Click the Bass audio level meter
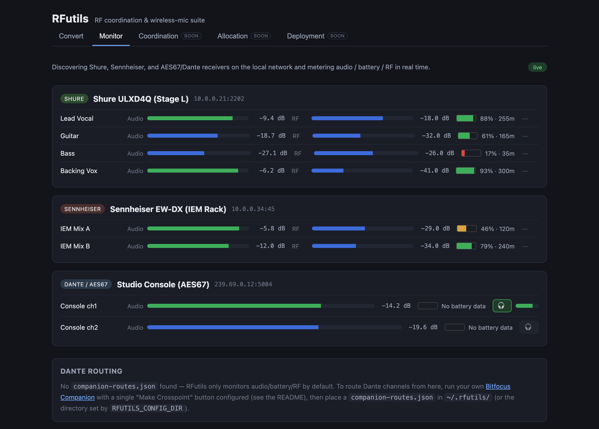 tap(199, 153)
